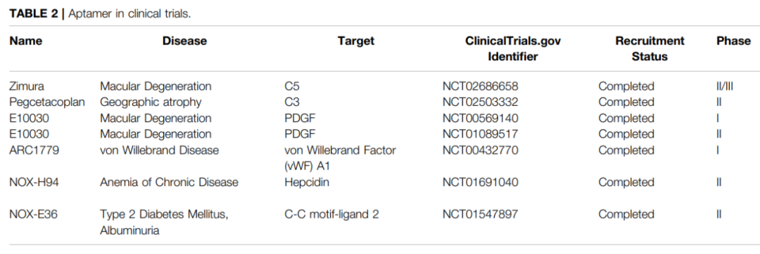Open the NCT01089517 identifier

click(480, 134)
